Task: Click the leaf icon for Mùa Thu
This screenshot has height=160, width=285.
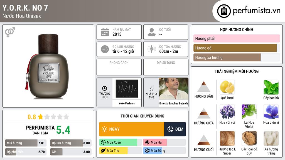Action: coord(103,151)
